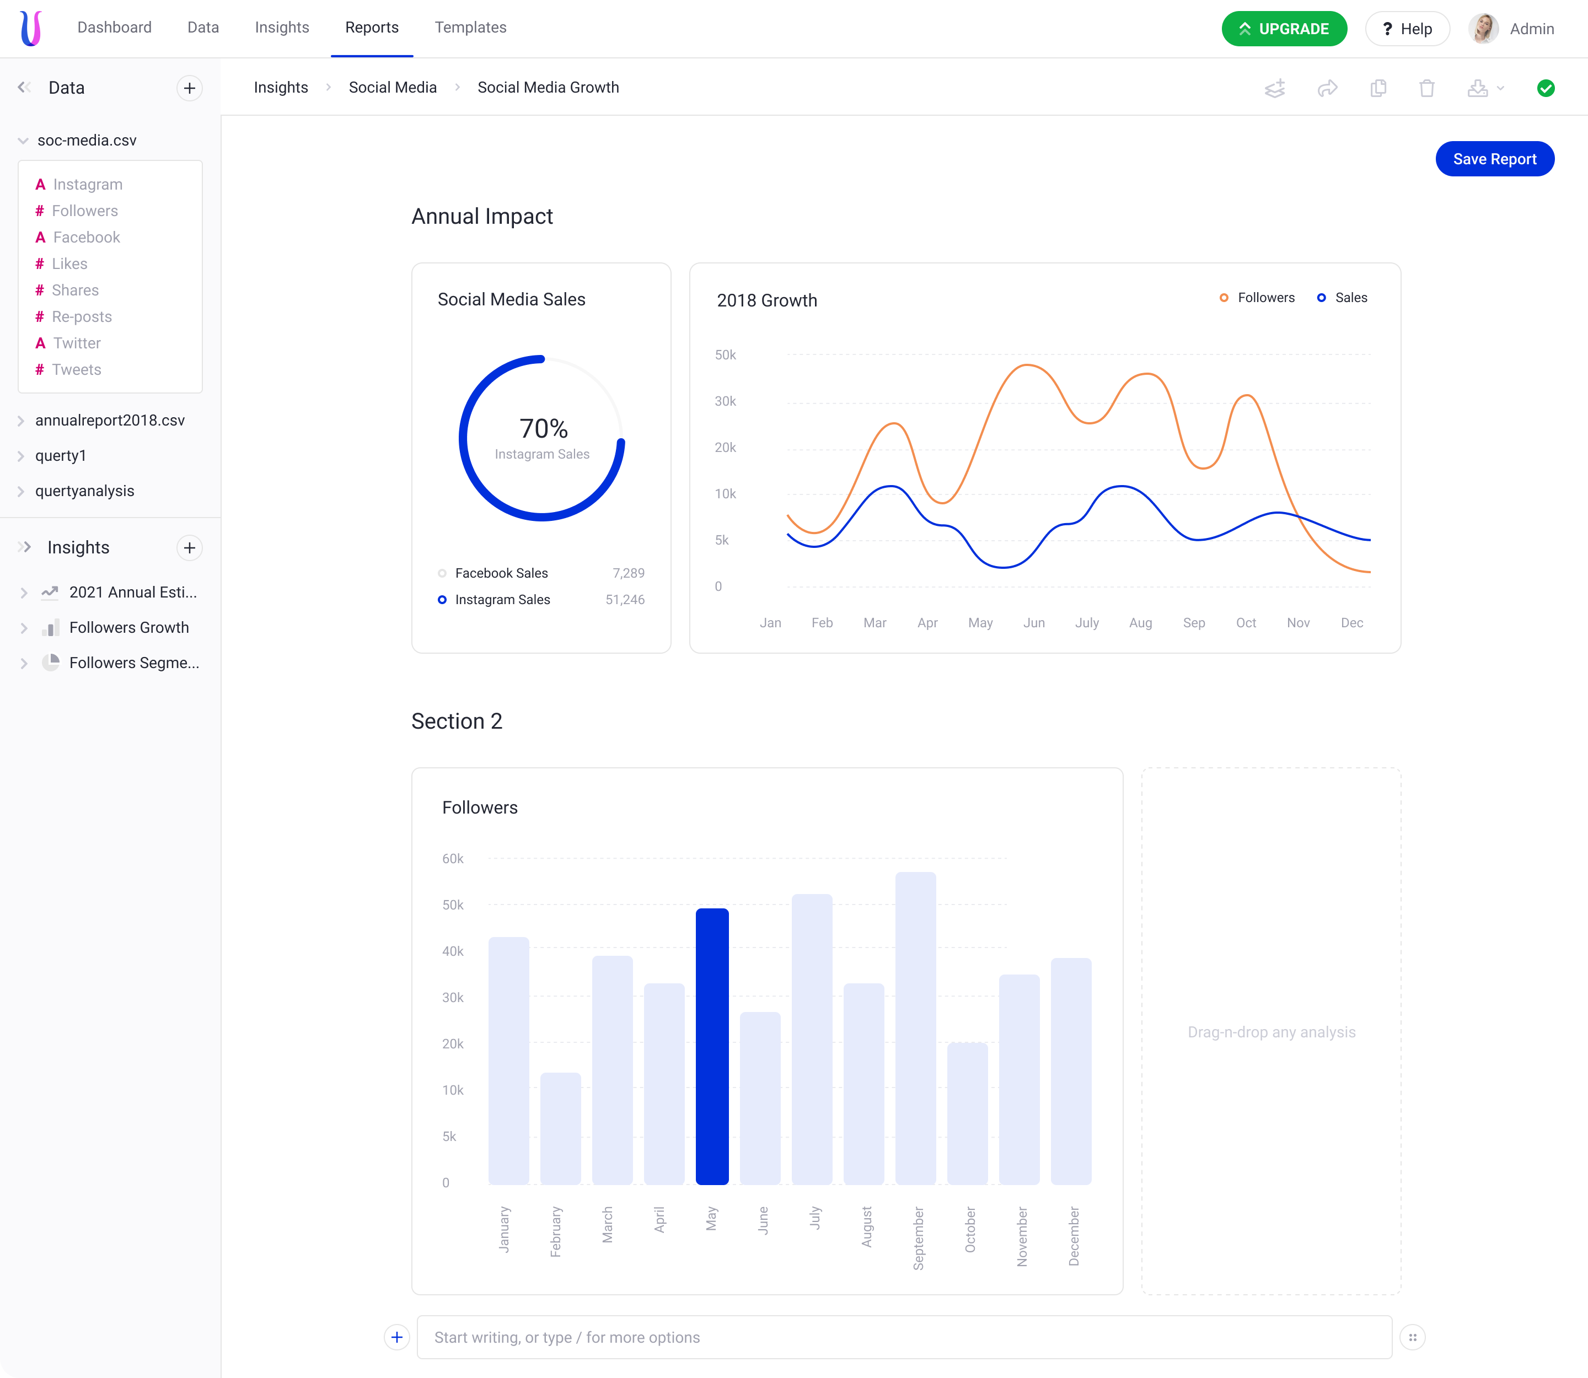
Task: Duplicate the report with copy icon
Action: [1378, 88]
